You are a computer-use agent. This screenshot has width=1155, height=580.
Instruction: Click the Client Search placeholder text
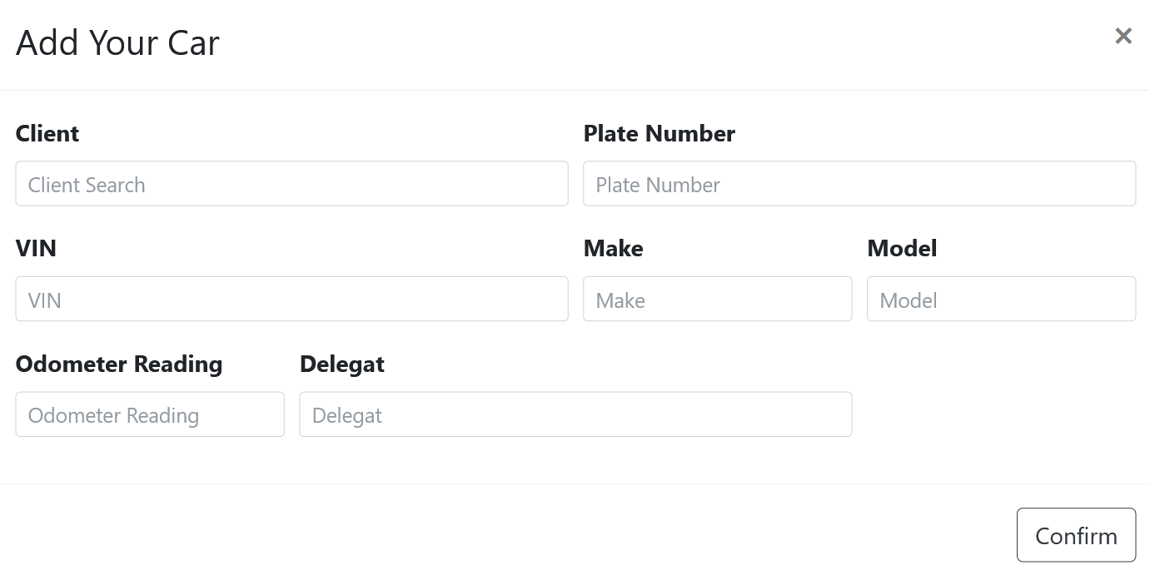86,185
